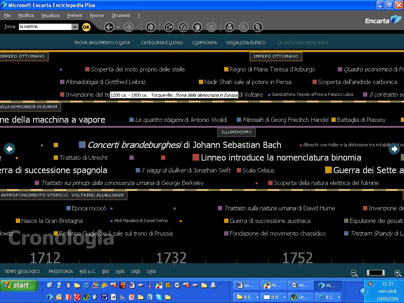
Task: Click the yellow OK search button
Action: [x=86, y=27]
